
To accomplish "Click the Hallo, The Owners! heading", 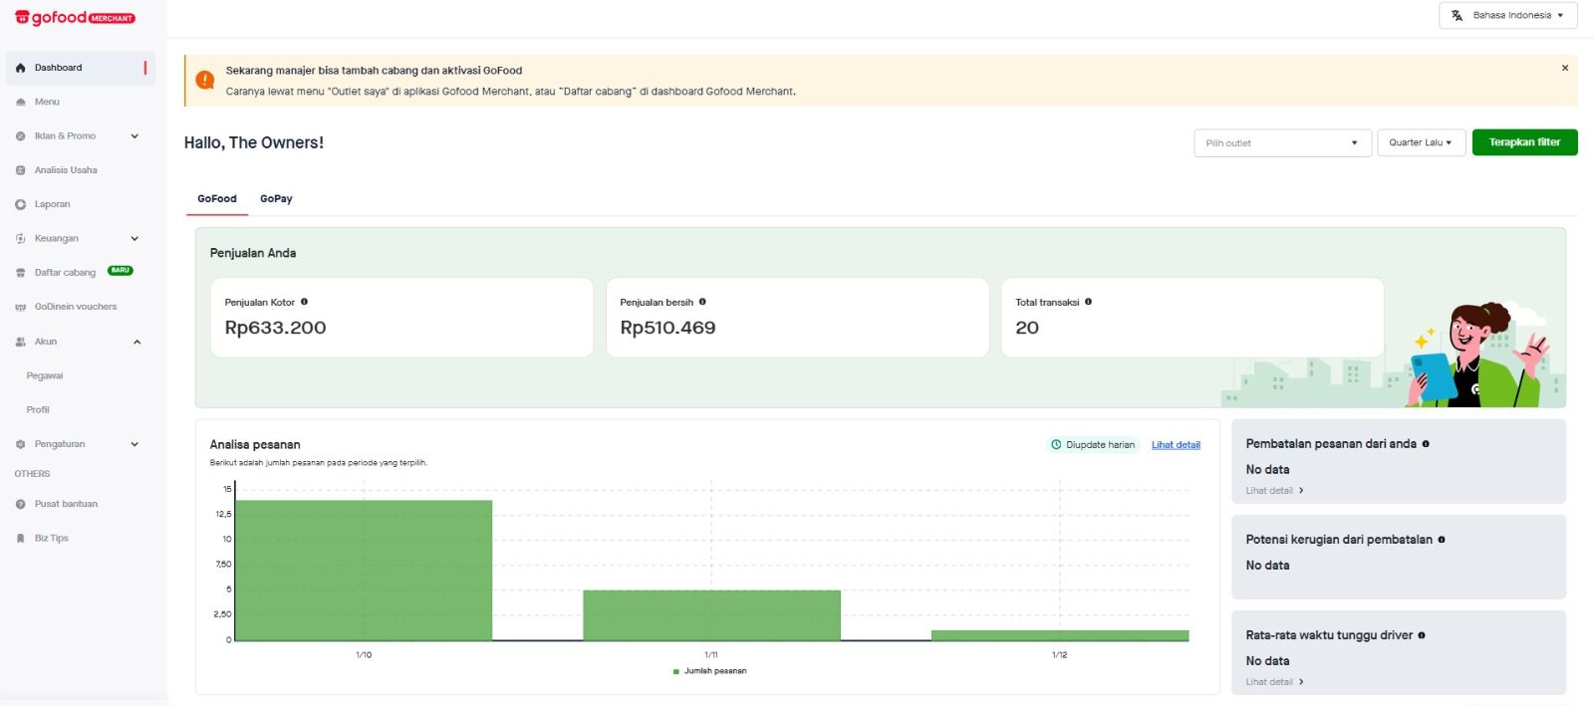I will tap(254, 142).
